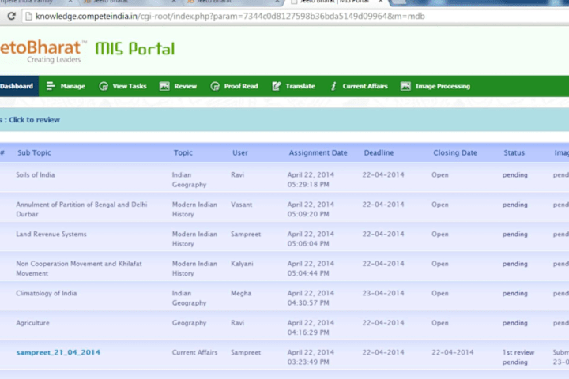Click 'April 22, 2014 05:09:20 PM' date
The width and height of the screenshot is (569, 379).
click(x=311, y=209)
